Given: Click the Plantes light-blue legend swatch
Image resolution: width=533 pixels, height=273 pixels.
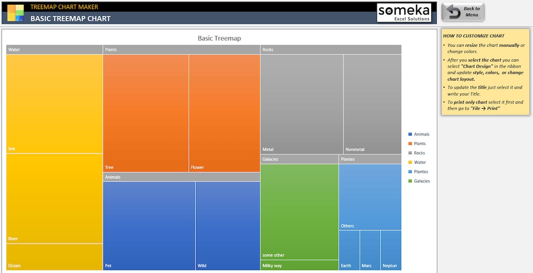Looking at the screenshot, I should point(411,172).
